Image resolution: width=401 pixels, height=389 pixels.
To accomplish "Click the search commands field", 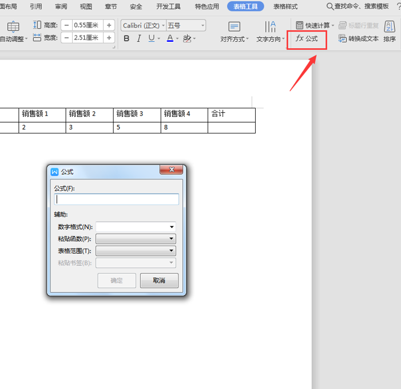I will [362, 6].
